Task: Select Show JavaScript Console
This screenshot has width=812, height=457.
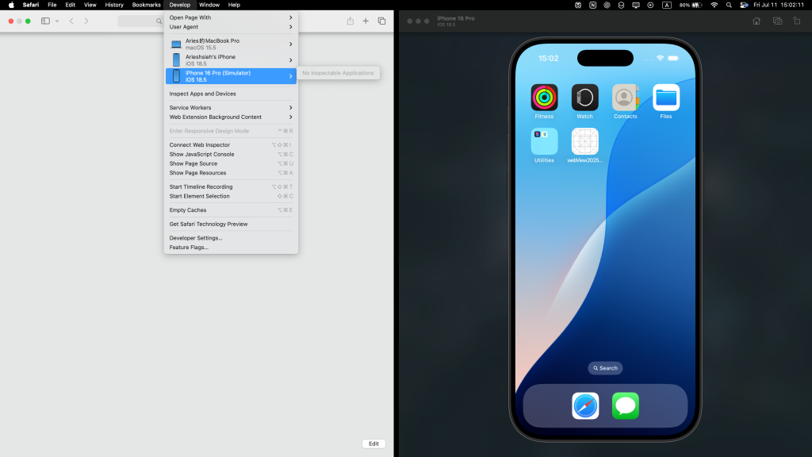Action: (231, 155)
